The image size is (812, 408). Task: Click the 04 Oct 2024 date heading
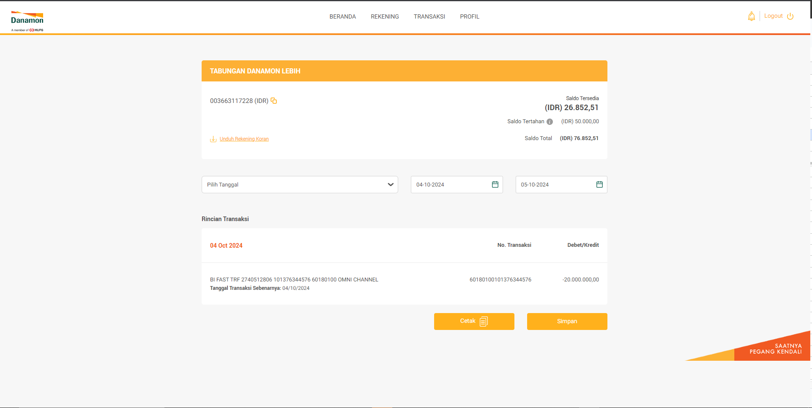click(x=226, y=246)
